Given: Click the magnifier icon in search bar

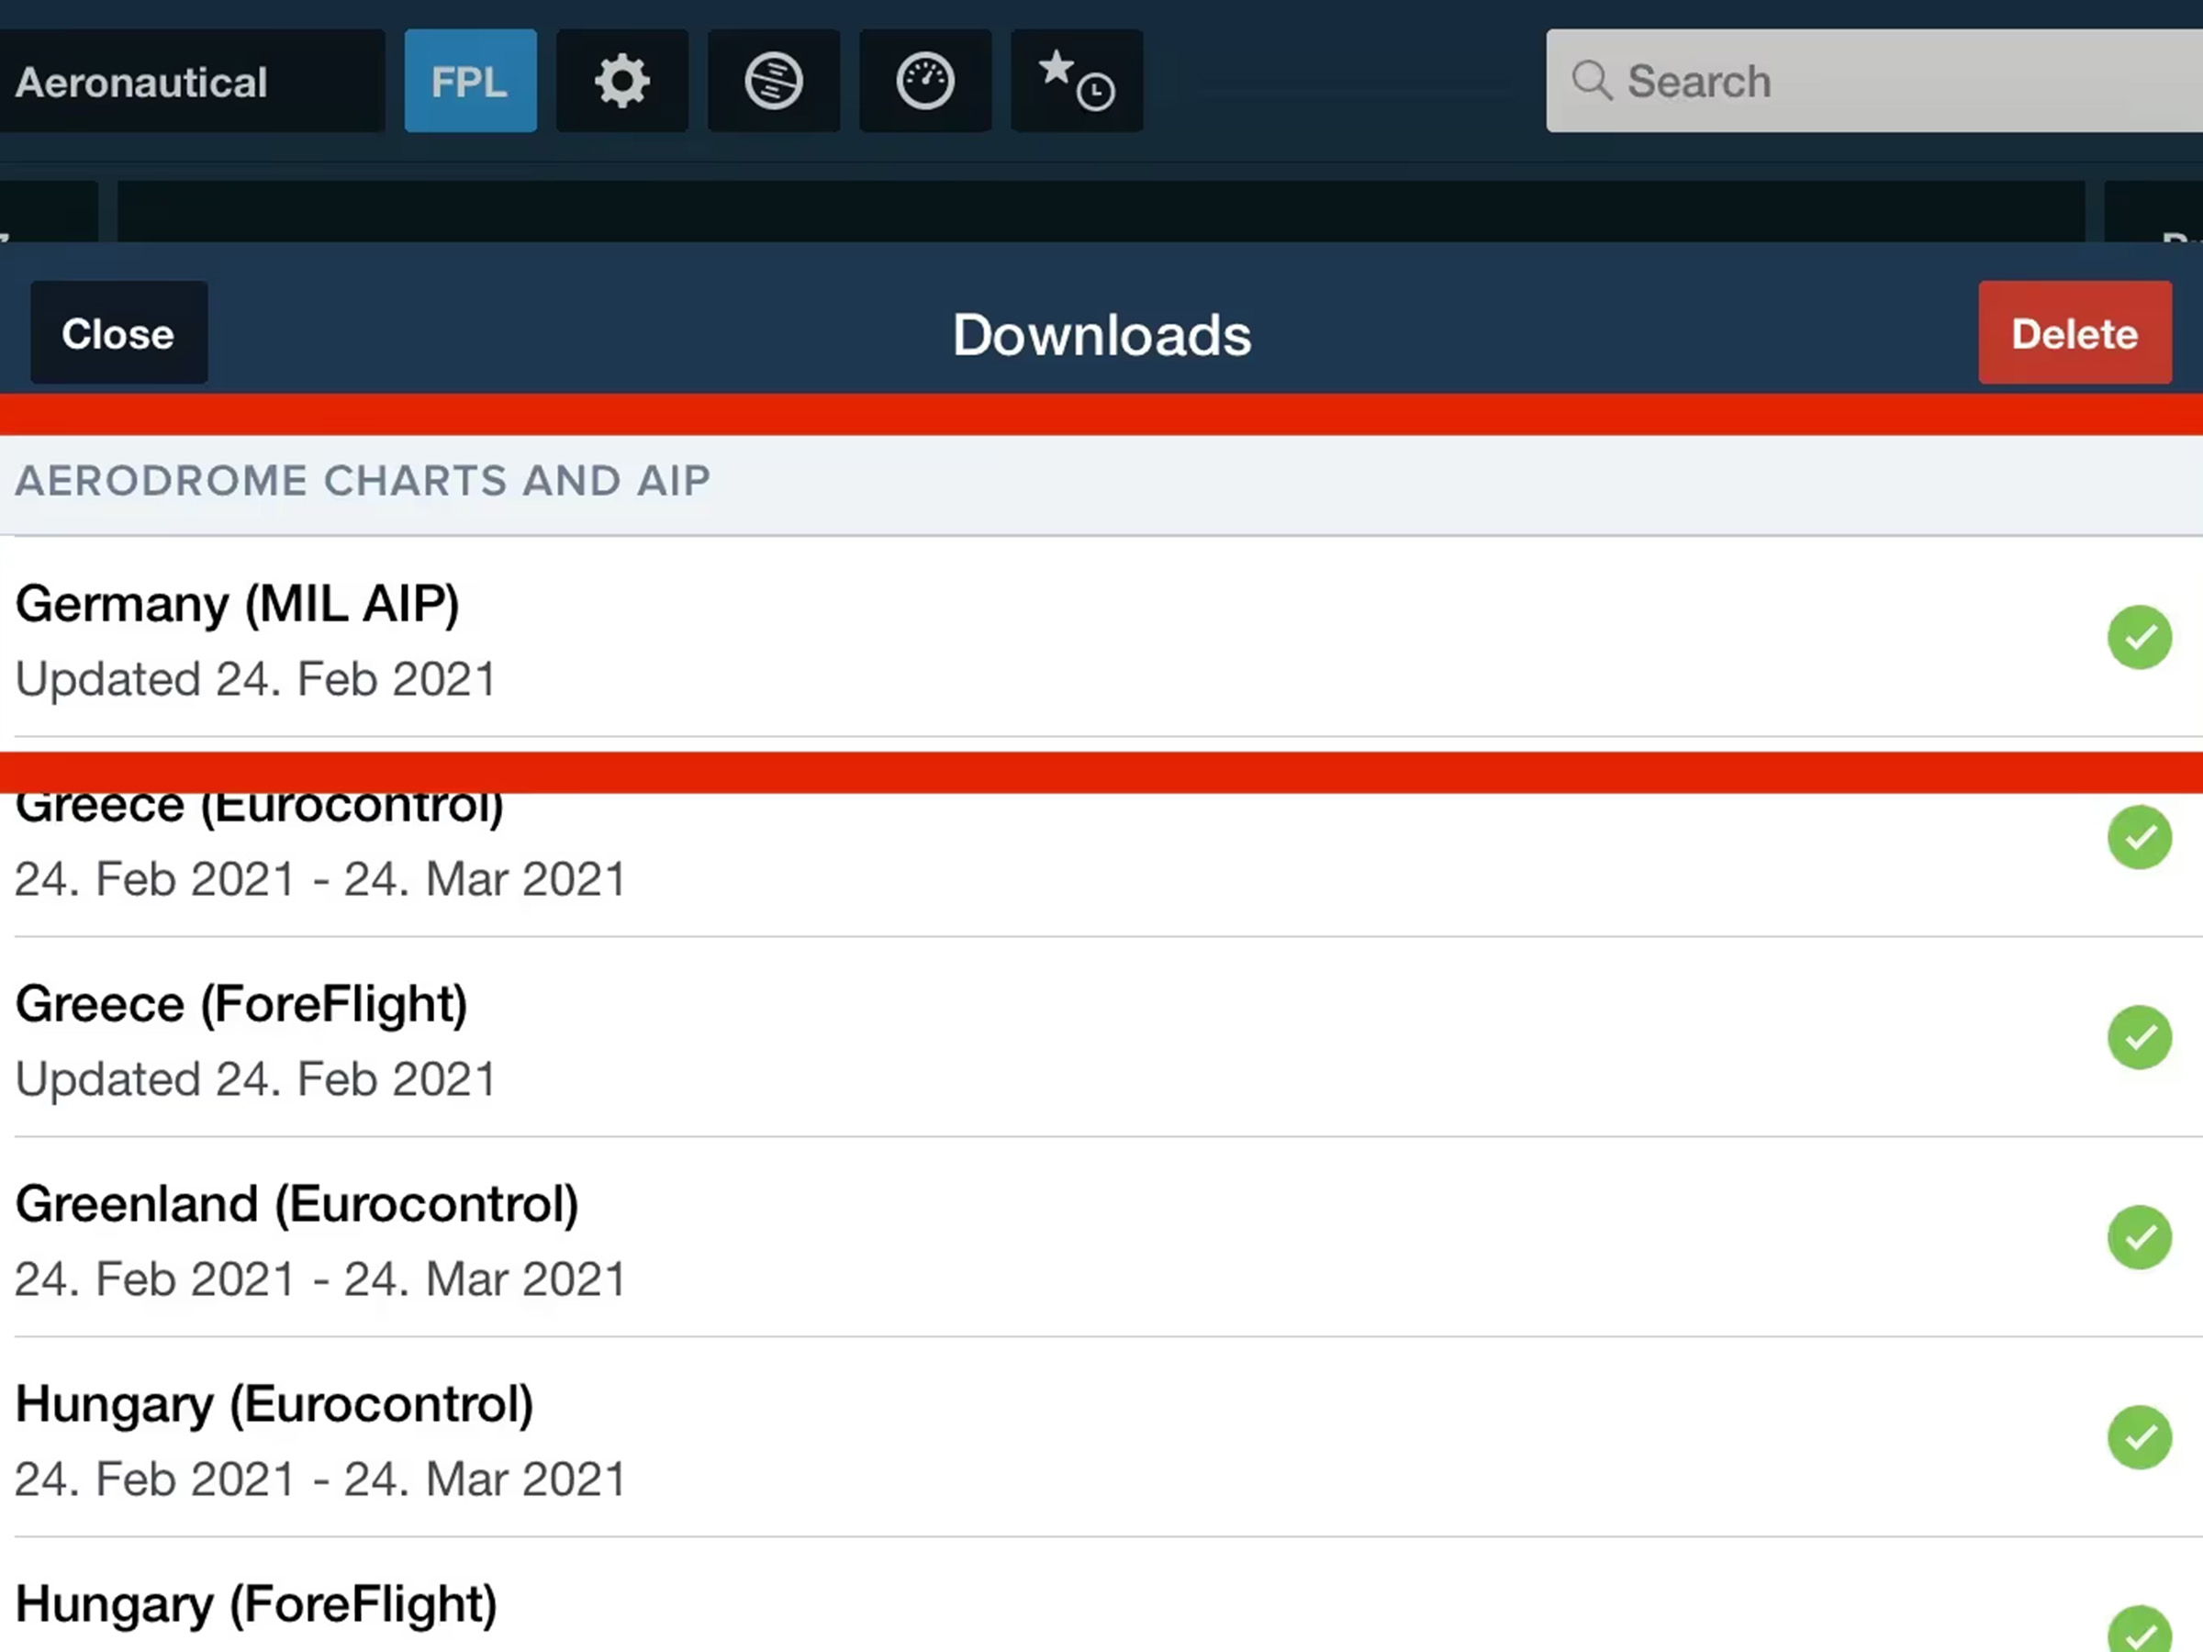Looking at the screenshot, I should pyautogui.click(x=1591, y=81).
